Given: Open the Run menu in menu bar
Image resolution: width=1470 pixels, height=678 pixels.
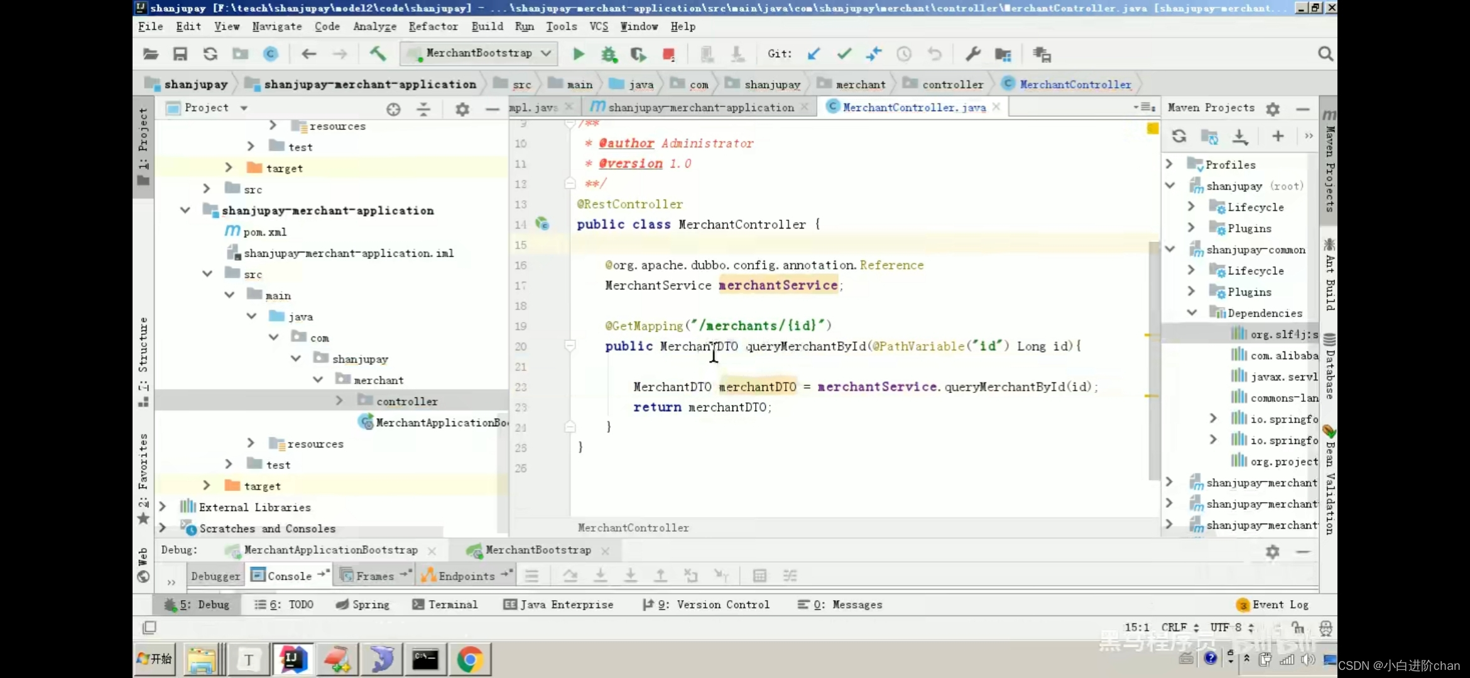Looking at the screenshot, I should (x=524, y=25).
